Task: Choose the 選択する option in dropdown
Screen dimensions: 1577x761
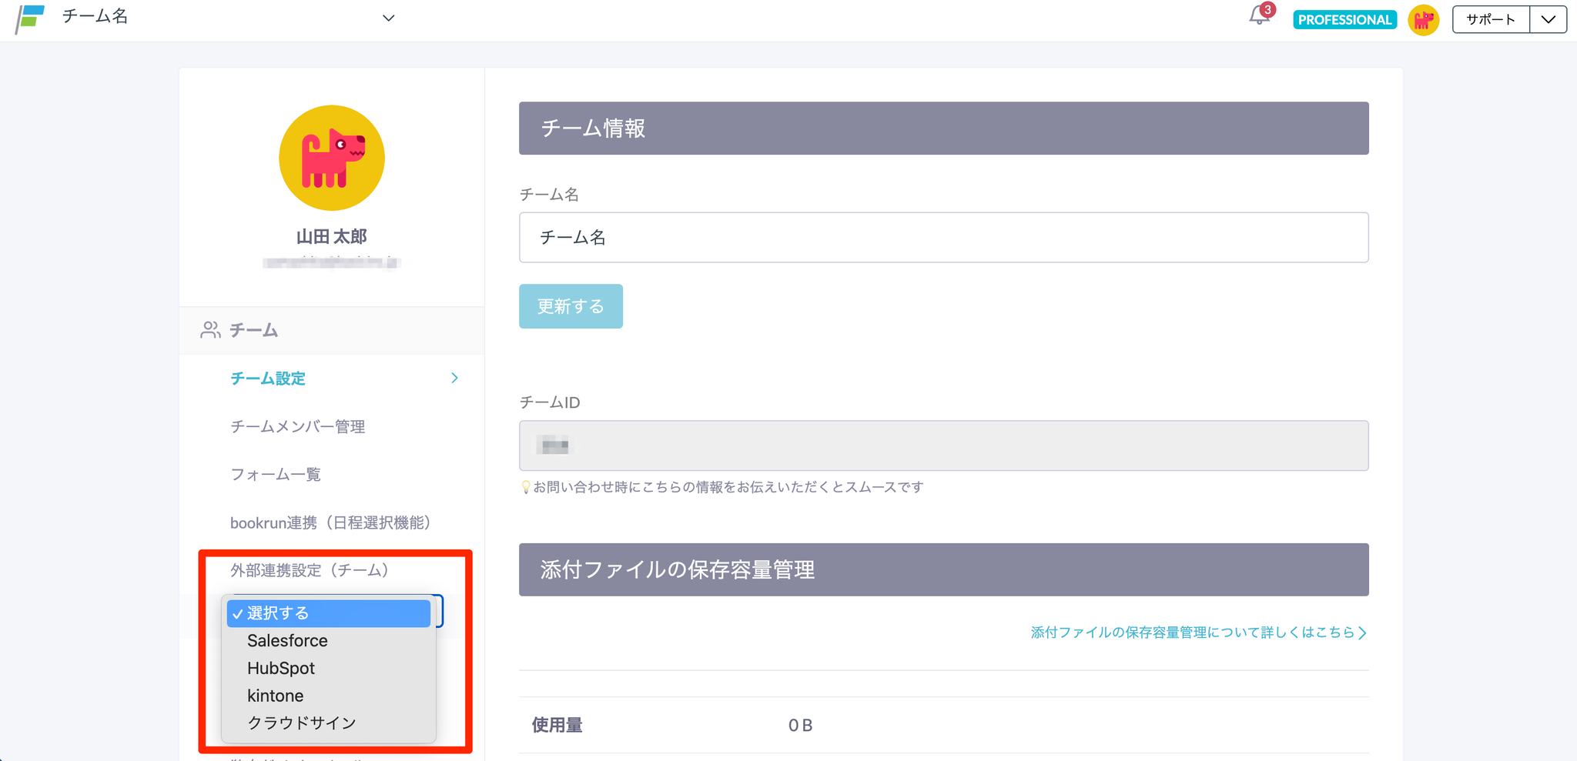Action: (x=329, y=613)
